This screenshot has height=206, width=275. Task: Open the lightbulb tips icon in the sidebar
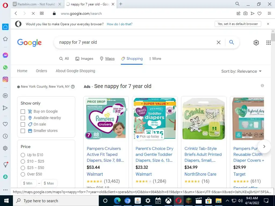[x=5, y=165]
